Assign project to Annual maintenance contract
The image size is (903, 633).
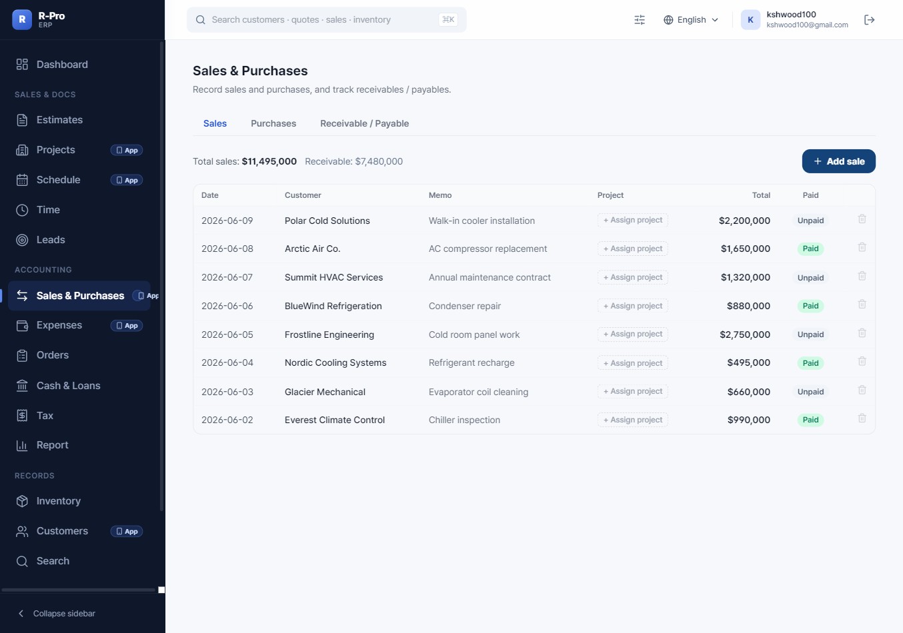633,277
